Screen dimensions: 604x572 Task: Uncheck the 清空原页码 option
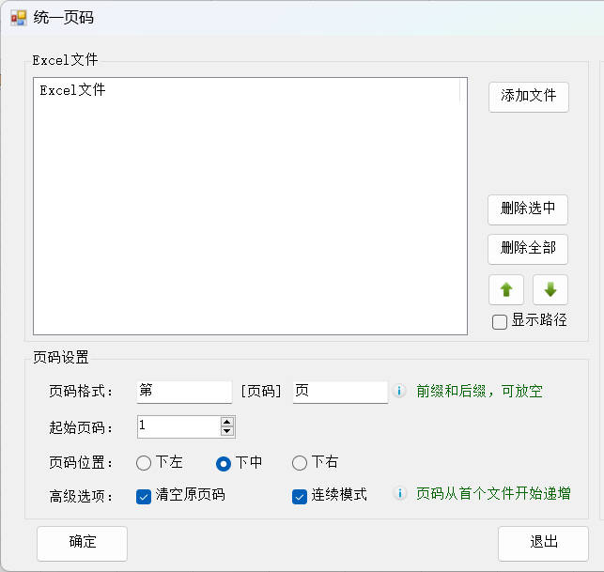144,496
